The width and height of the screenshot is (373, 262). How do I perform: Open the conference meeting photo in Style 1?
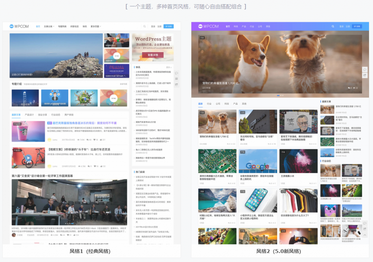(x=69, y=202)
